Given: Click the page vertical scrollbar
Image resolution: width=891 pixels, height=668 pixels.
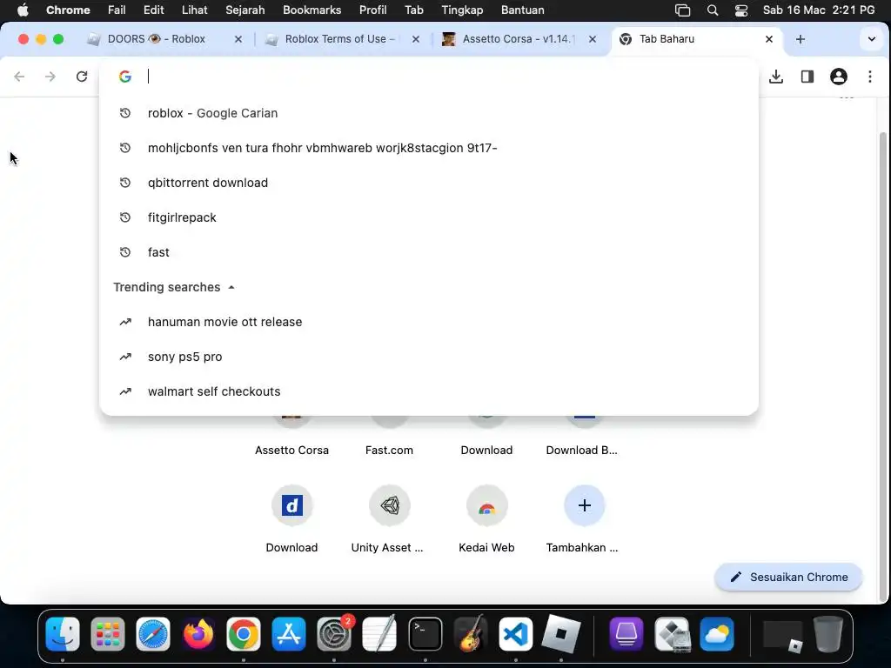Looking at the screenshot, I should [x=882, y=366].
